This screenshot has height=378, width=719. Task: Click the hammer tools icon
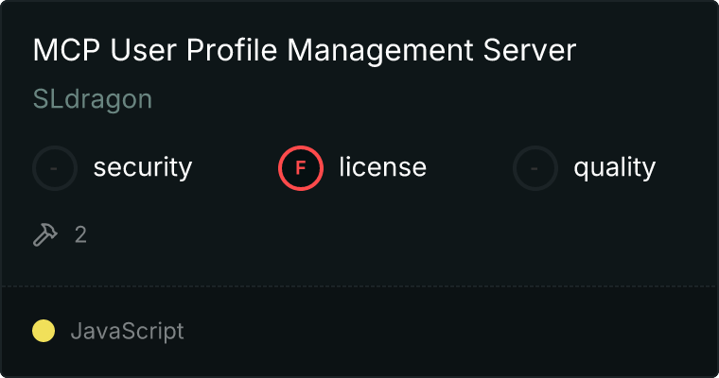coord(45,234)
